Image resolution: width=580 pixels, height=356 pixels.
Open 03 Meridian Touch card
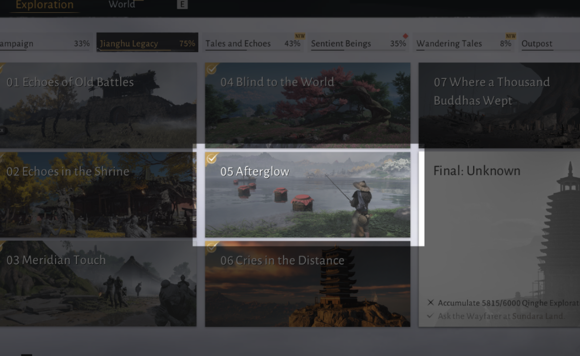coord(98,284)
